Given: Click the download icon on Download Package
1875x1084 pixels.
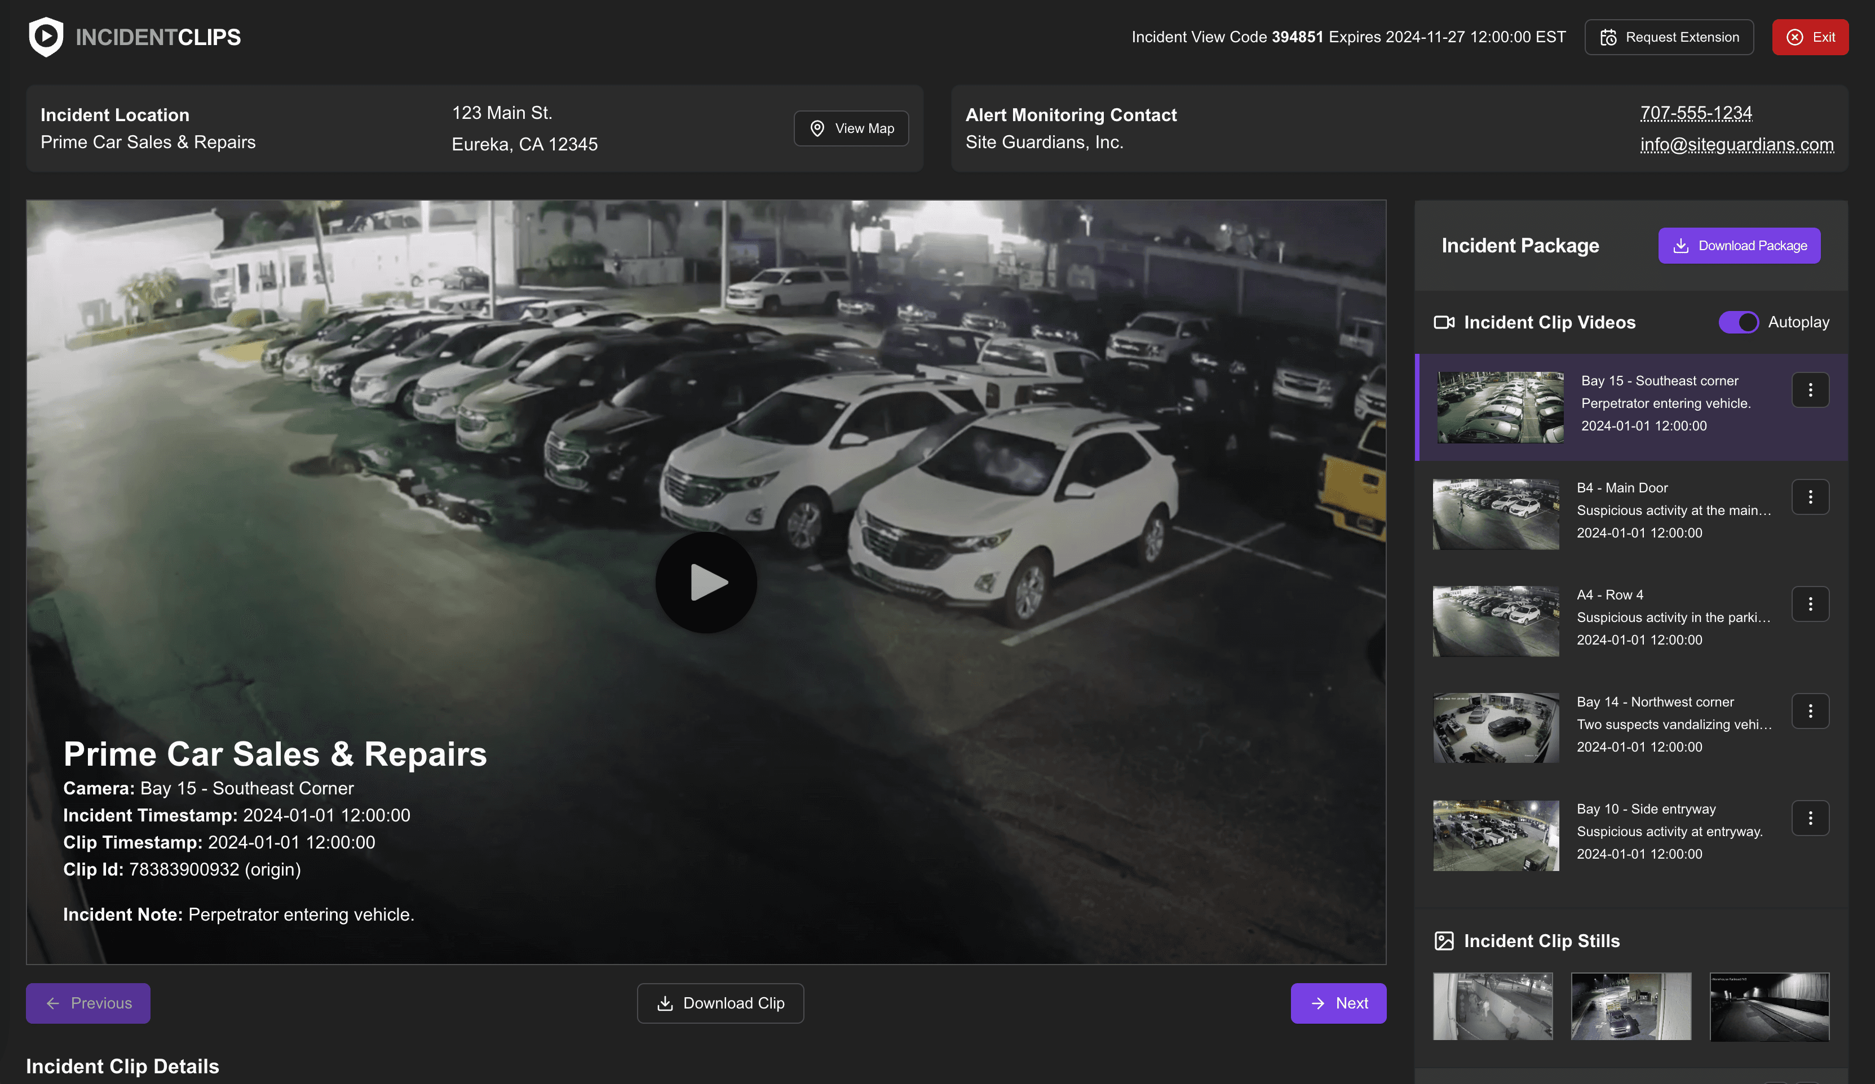Looking at the screenshot, I should [1682, 245].
